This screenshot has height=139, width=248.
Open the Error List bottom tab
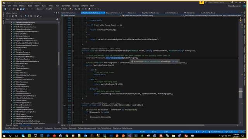pos(23,128)
